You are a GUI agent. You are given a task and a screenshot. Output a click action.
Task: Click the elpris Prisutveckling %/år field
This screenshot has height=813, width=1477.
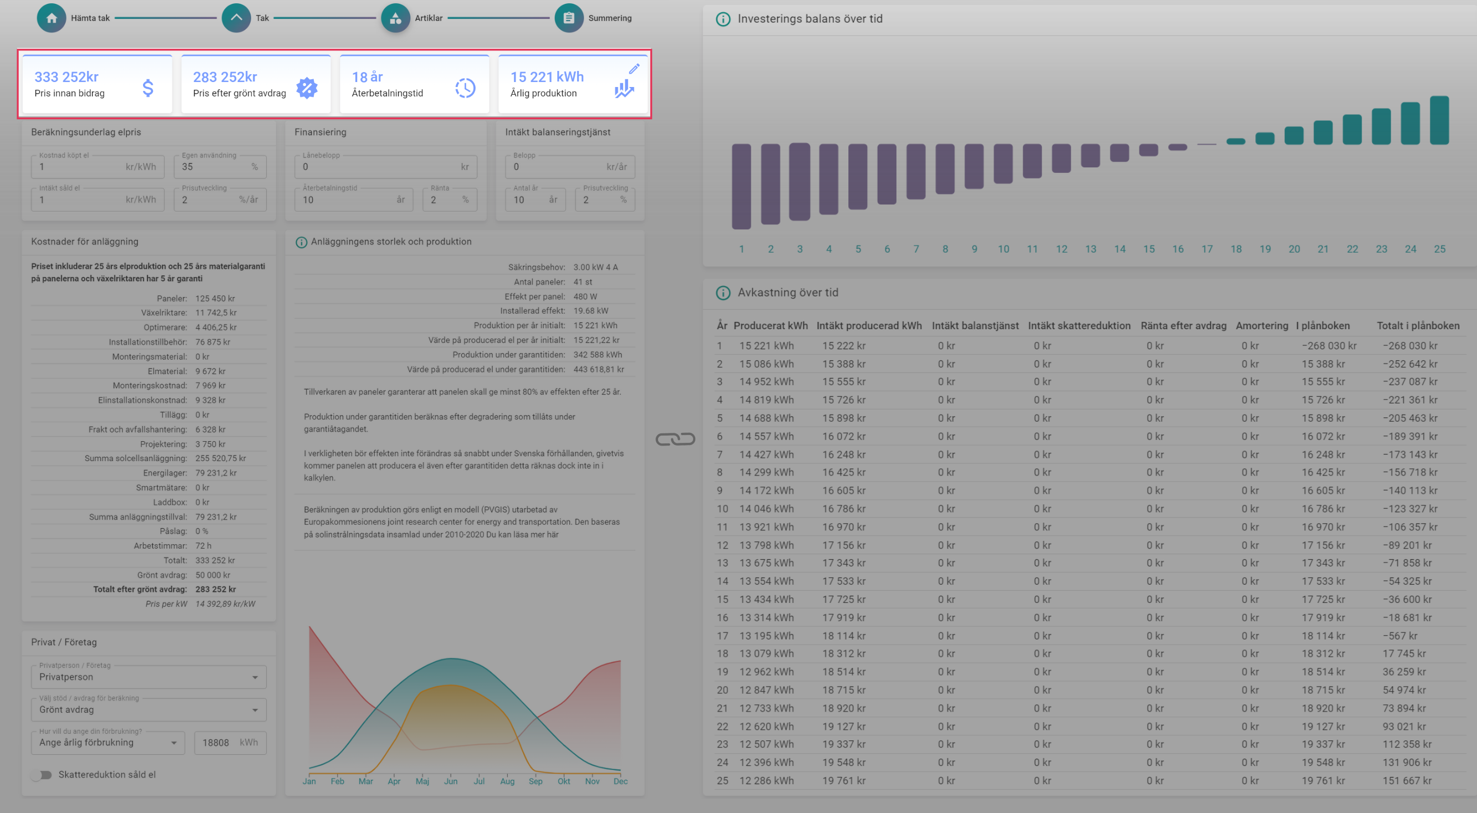coord(220,200)
